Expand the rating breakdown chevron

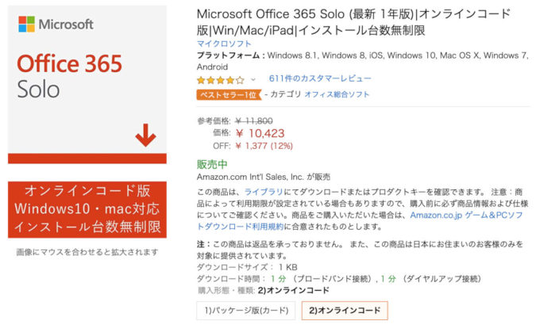(253, 80)
